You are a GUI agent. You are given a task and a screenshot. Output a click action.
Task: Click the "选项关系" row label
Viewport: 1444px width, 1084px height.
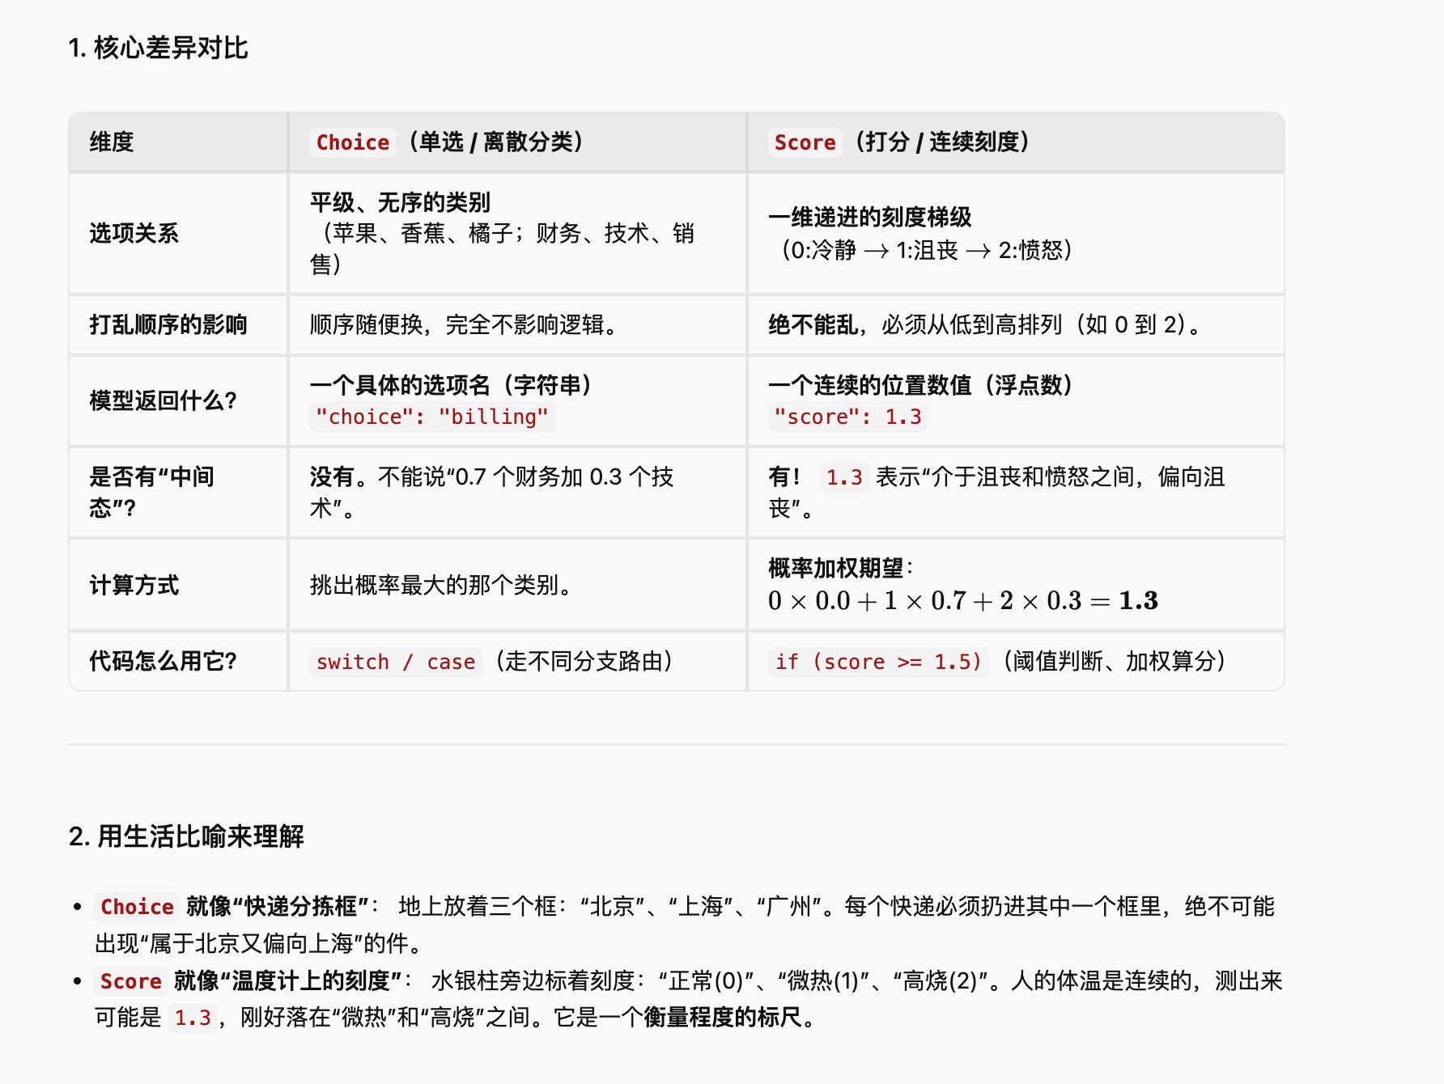click(x=134, y=234)
